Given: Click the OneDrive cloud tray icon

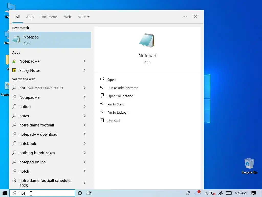Looking at the screenshot, I should click(x=198, y=193).
